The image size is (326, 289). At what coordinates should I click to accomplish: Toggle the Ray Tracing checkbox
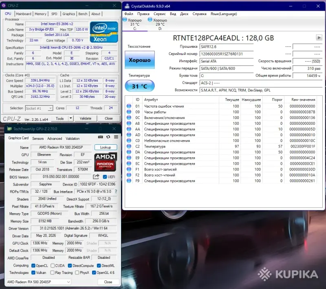(x=53, y=272)
